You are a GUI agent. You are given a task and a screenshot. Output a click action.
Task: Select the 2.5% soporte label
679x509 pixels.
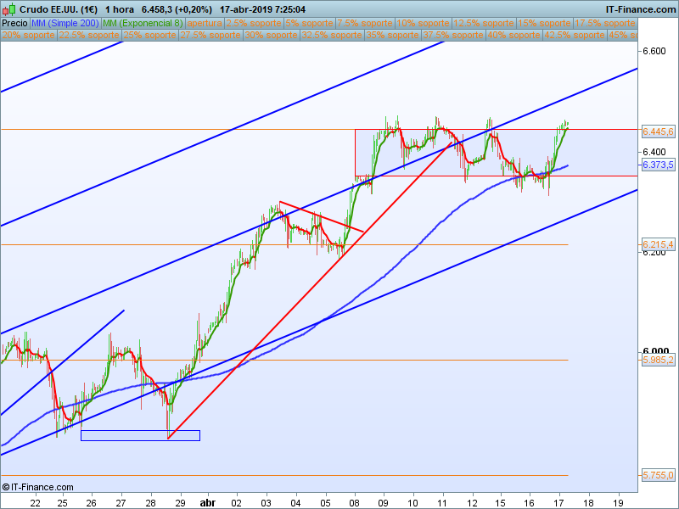tap(254, 23)
